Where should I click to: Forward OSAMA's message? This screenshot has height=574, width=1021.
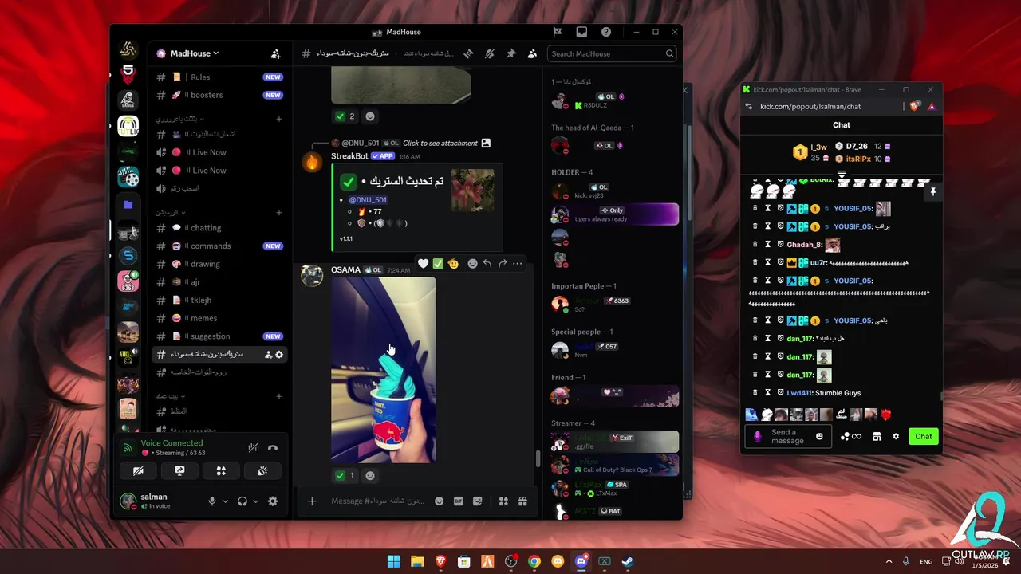tap(503, 264)
